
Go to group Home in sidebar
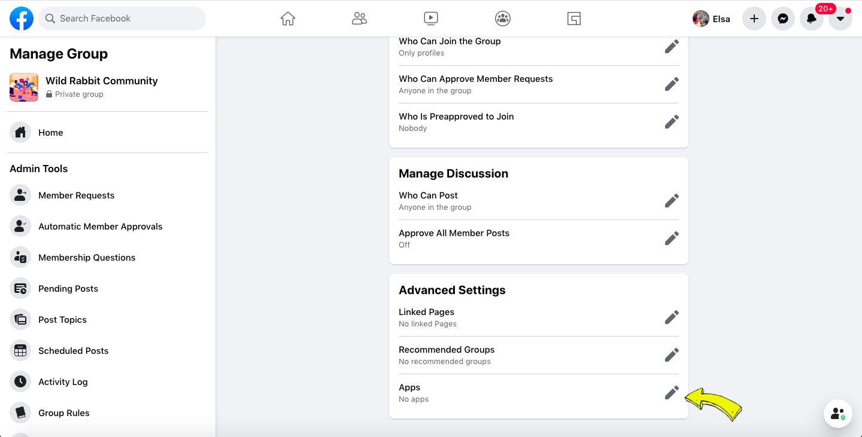click(108, 133)
